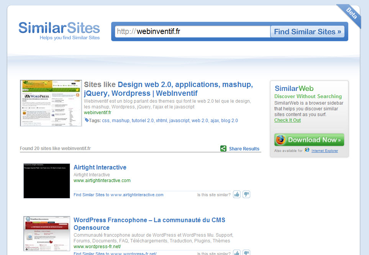Image resolution: width=369 pixels, height=255 pixels.
Task: Click the SimilarSites logo
Action: 59,28
